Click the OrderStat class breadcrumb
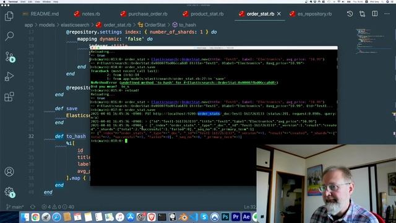396x223 pixels. pyautogui.click(x=152, y=25)
